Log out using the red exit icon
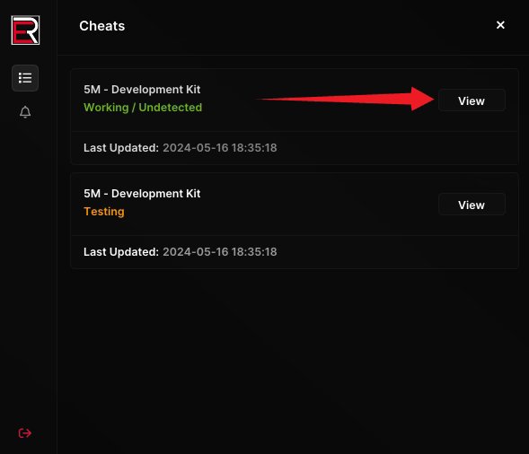This screenshot has width=529, height=454. pos(24,432)
